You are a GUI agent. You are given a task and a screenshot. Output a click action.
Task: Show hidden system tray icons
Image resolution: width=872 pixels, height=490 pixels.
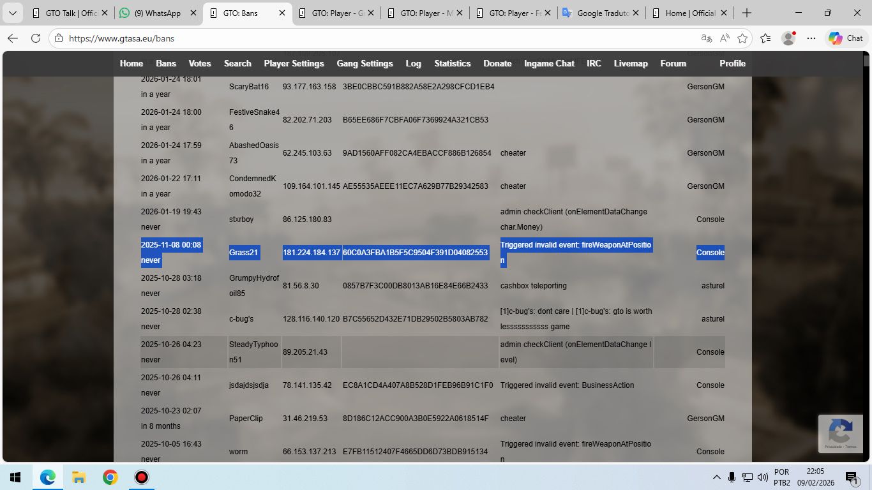pos(716,477)
